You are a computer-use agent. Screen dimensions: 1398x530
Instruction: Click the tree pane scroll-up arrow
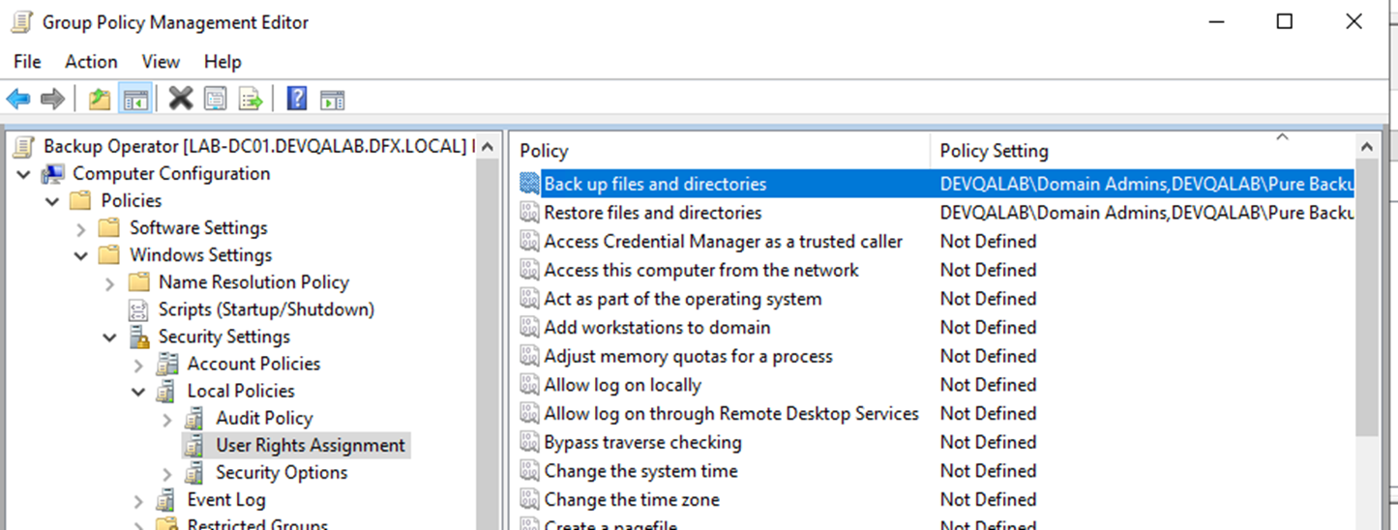tap(488, 147)
